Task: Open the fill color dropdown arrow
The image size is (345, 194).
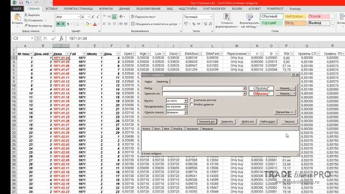Action: [91, 24]
